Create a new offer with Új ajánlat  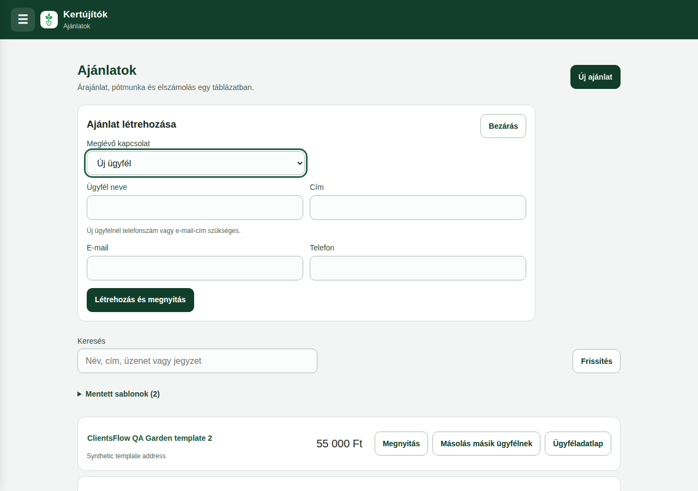[x=595, y=77]
